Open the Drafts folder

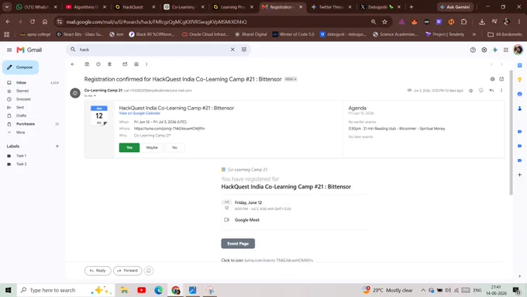pos(21,116)
